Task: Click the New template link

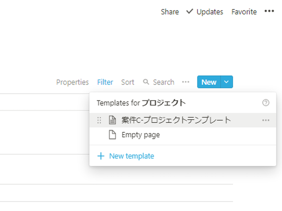Action: [132, 156]
